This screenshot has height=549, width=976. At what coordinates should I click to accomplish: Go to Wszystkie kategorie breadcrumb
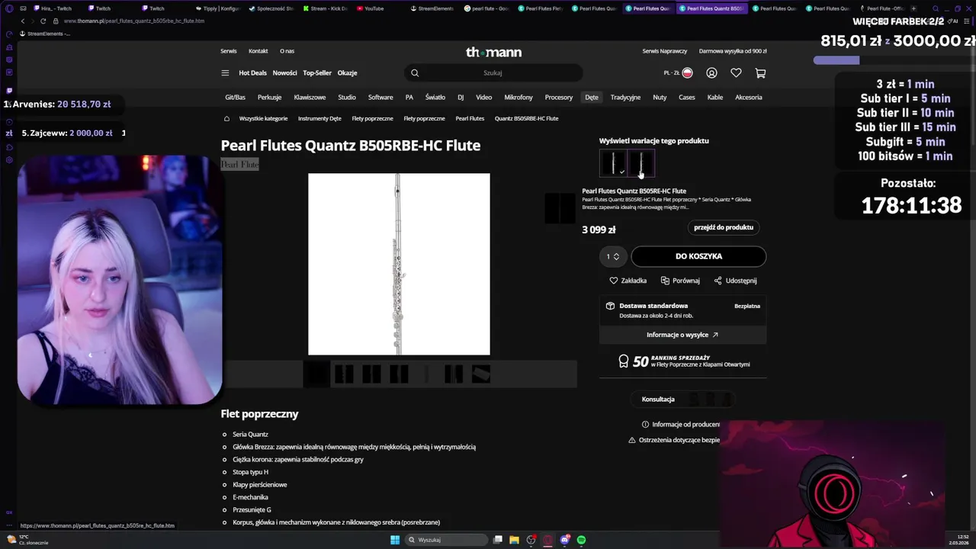pos(263,119)
